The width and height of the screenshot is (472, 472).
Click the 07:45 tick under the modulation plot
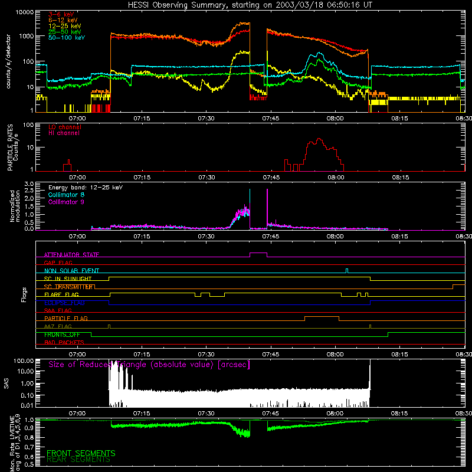pyautogui.click(x=271, y=237)
